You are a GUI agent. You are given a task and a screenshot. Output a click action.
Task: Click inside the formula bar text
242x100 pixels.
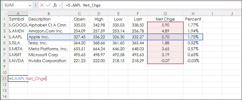point(83,5)
